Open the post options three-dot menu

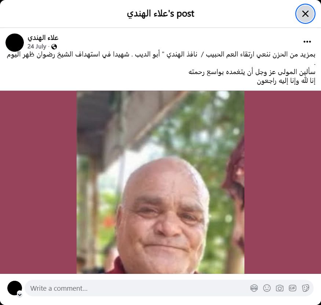coord(307,42)
